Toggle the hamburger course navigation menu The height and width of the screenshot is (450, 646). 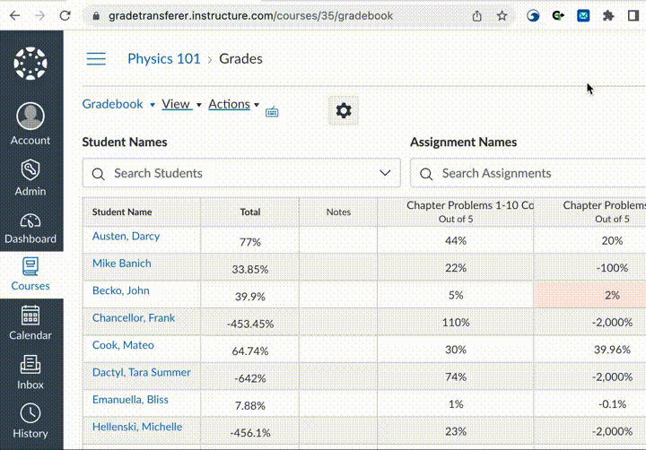click(x=96, y=59)
